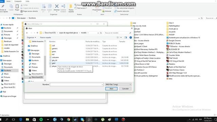
Task: Click Pegar acceso directo in ribbon
Action: pos(29,11)
